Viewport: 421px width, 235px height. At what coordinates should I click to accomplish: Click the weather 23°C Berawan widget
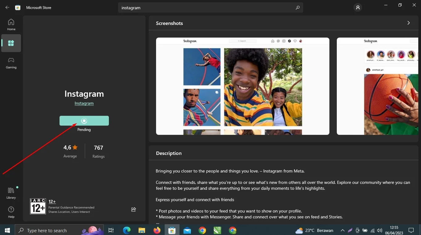(x=314, y=230)
